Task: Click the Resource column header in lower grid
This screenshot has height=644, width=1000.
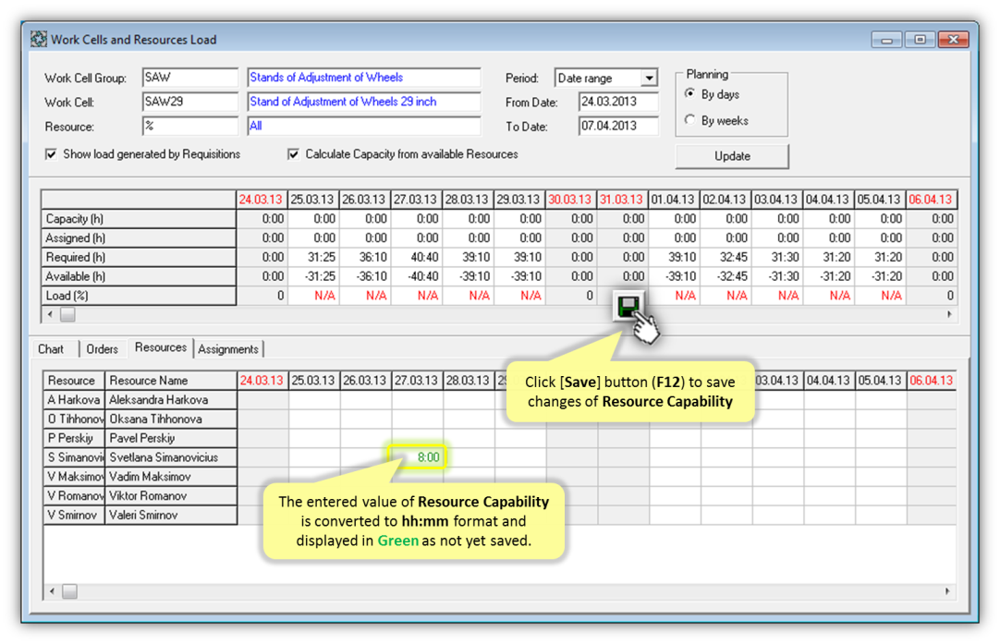Action: 74,381
